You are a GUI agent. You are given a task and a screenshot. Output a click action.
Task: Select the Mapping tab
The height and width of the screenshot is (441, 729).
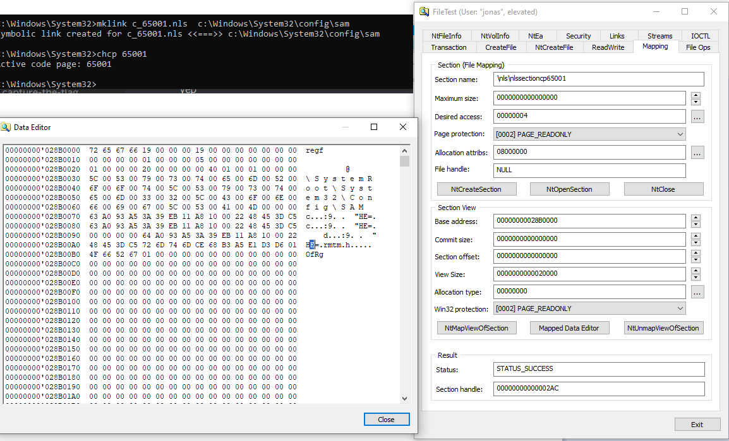click(655, 47)
